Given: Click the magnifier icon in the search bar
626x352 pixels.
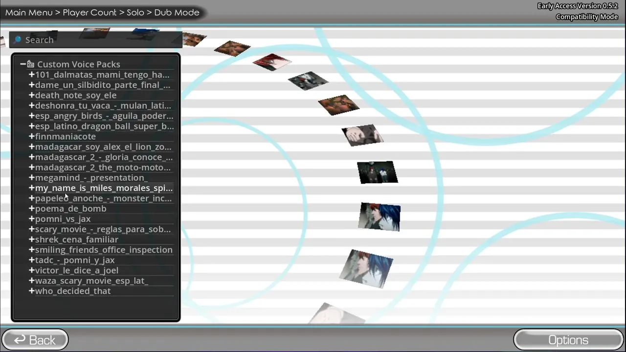Looking at the screenshot, I should pos(18,40).
